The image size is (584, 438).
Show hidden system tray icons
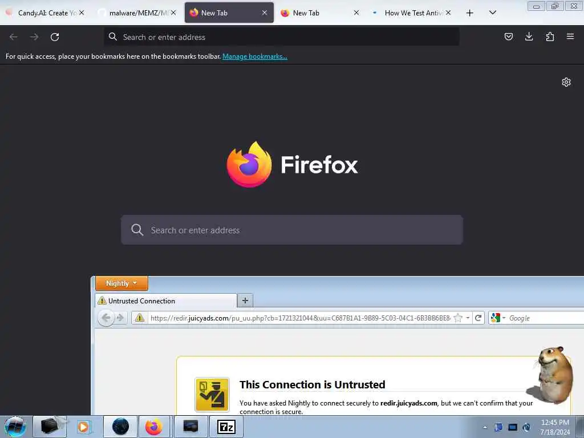coord(485,427)
